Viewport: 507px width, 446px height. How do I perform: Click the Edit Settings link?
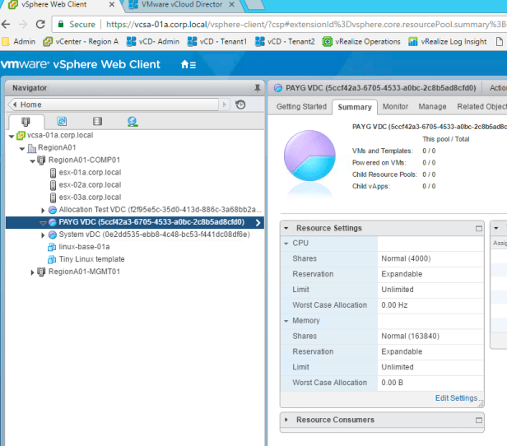click(458, 398)
